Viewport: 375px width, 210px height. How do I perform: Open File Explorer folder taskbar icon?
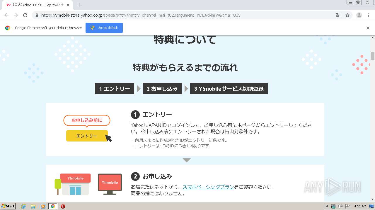33,206
